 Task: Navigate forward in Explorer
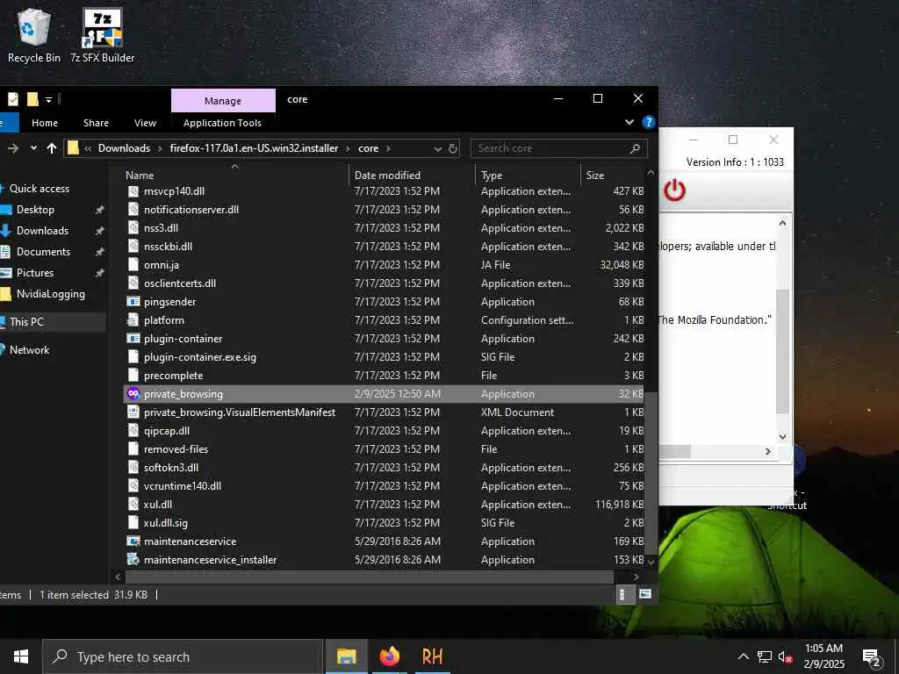coord(13,148)
